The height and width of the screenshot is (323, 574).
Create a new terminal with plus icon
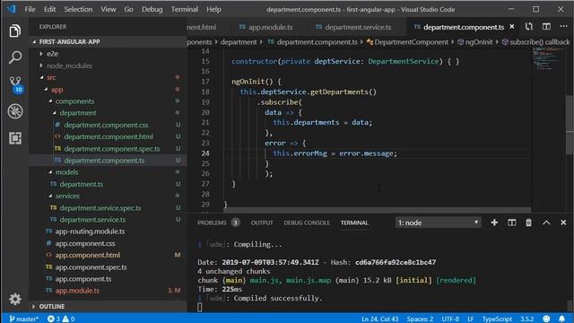point(494,223)
